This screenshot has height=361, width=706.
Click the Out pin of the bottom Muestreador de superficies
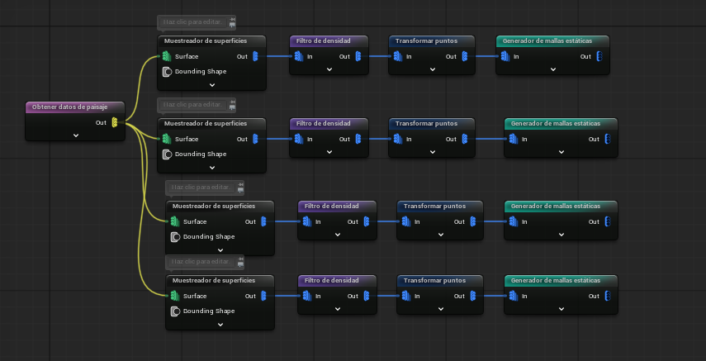263,296
